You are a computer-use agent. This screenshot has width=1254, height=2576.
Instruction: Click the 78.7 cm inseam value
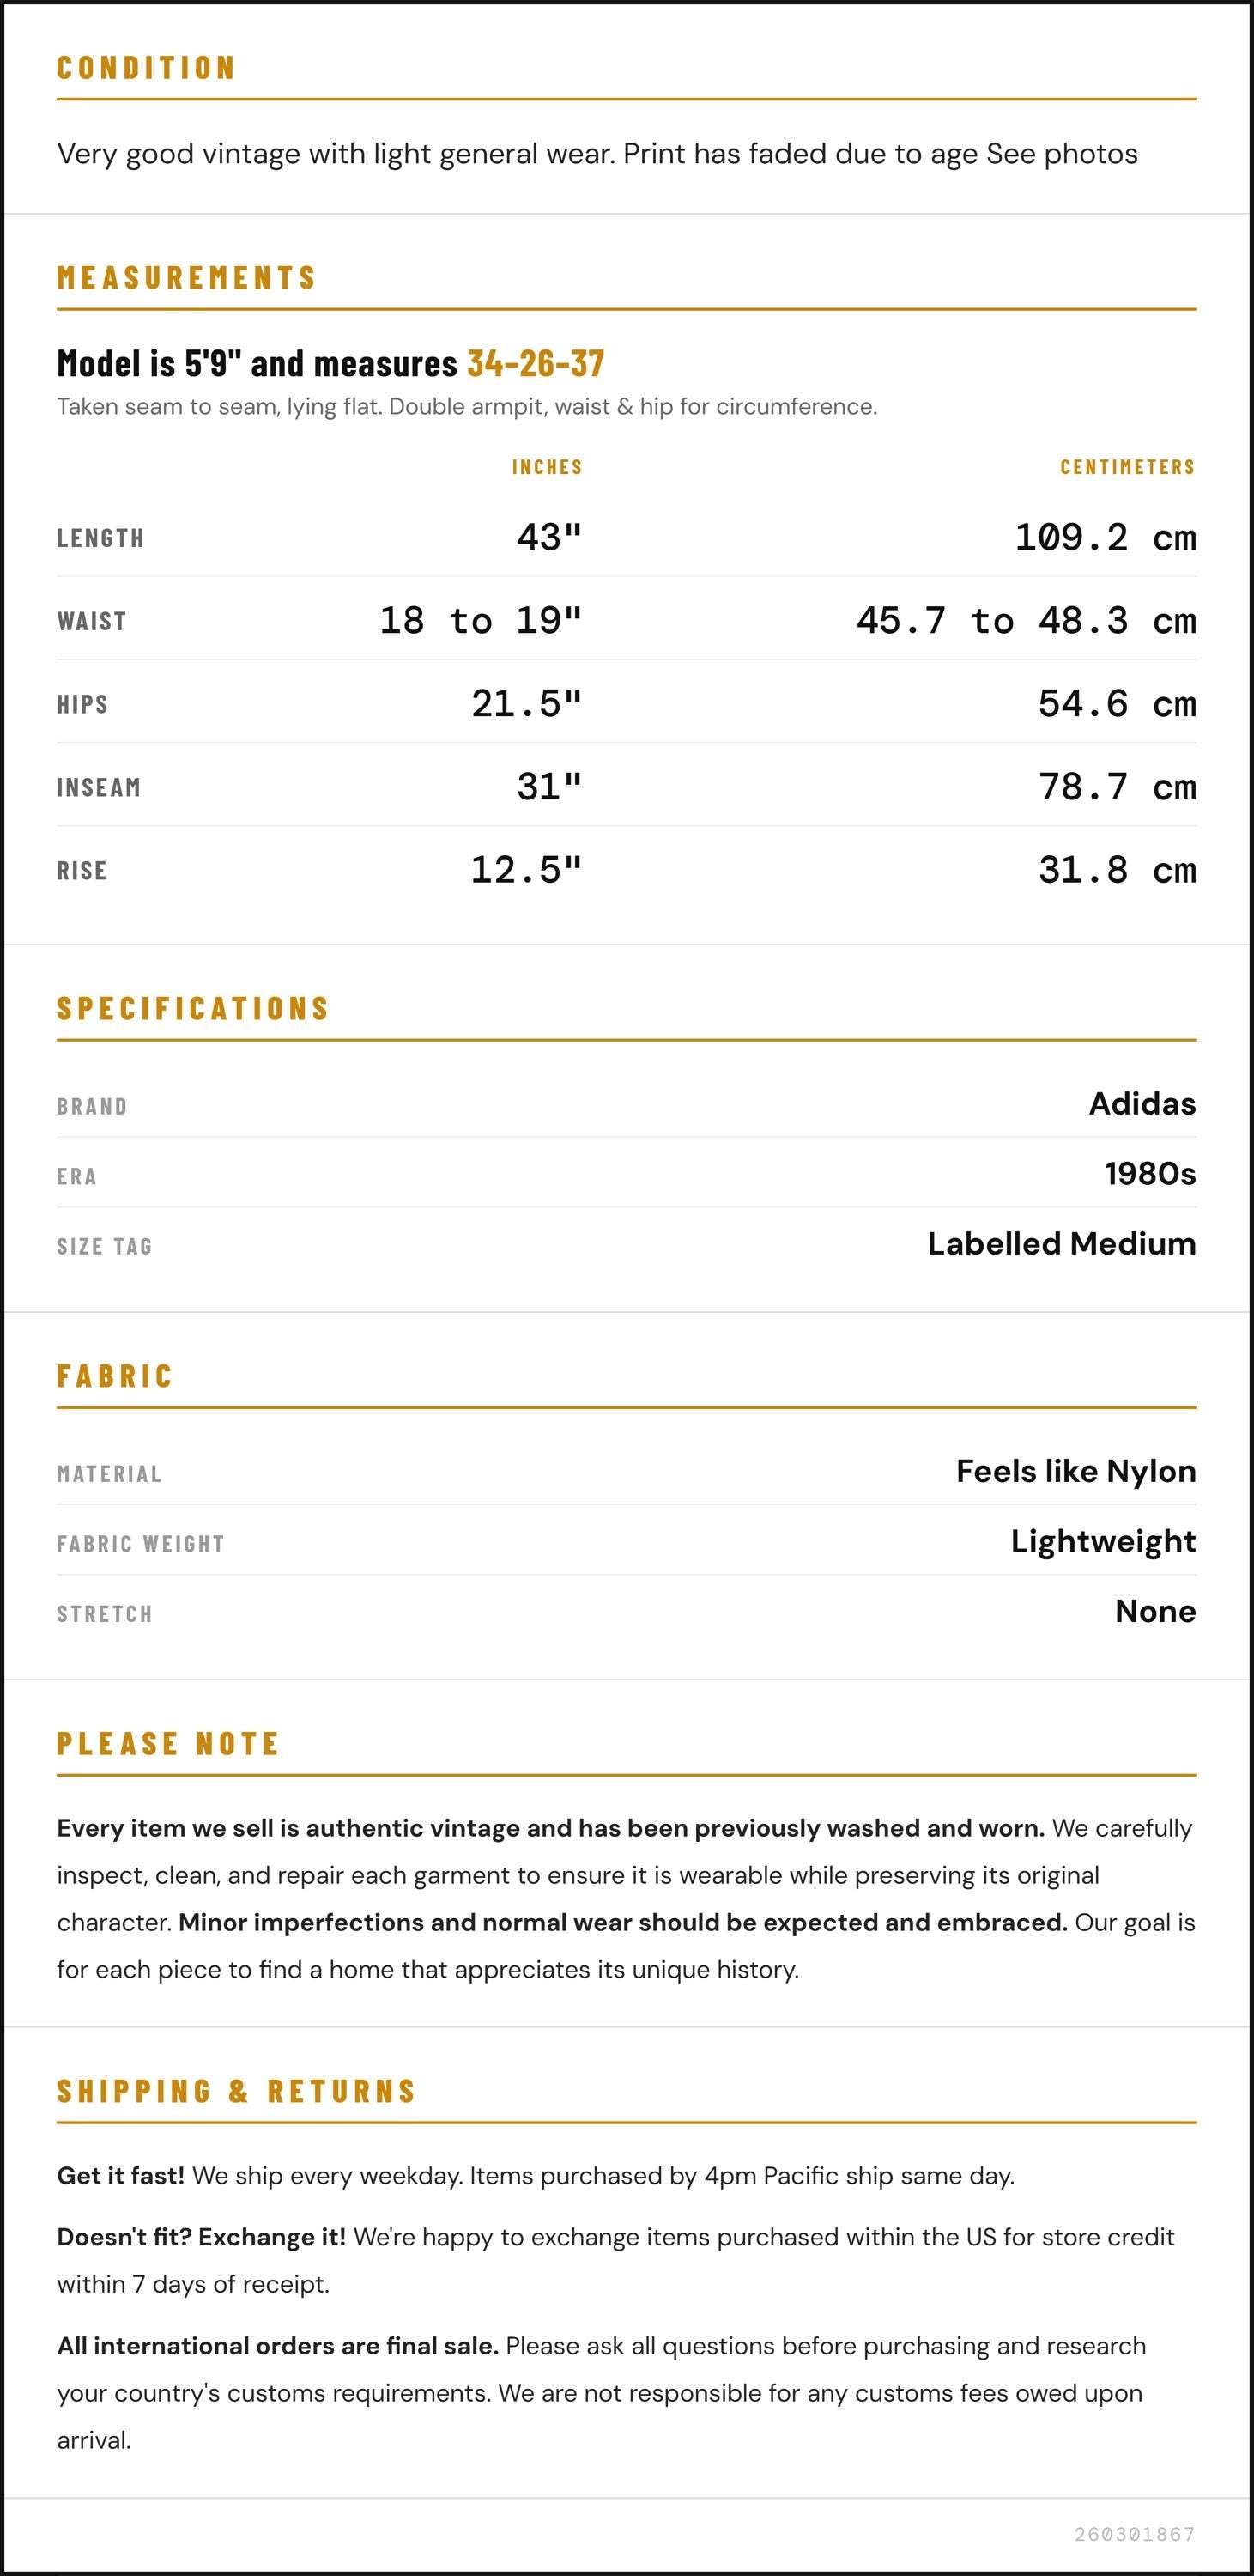coord(1118,786)
